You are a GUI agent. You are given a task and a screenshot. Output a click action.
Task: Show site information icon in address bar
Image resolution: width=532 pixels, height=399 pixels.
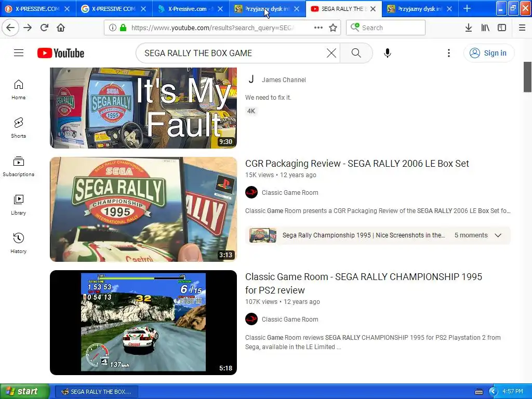click(112, 28)
